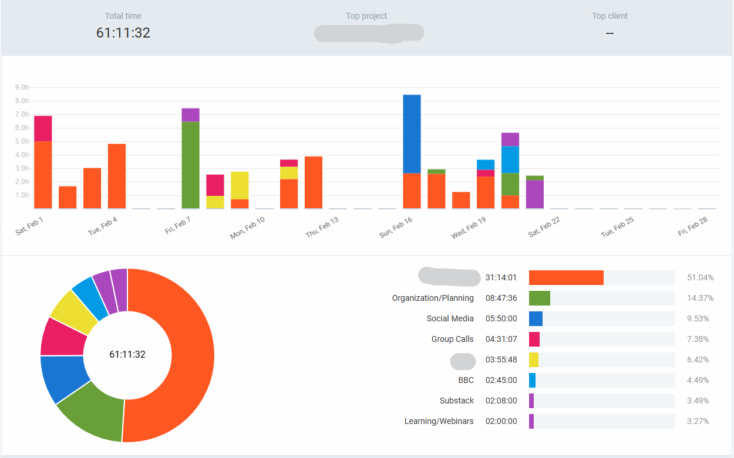Click the purple segment on Sat, Feb 22 bar
The height and width of the screenshot is (458, 734).
(534, 194)
